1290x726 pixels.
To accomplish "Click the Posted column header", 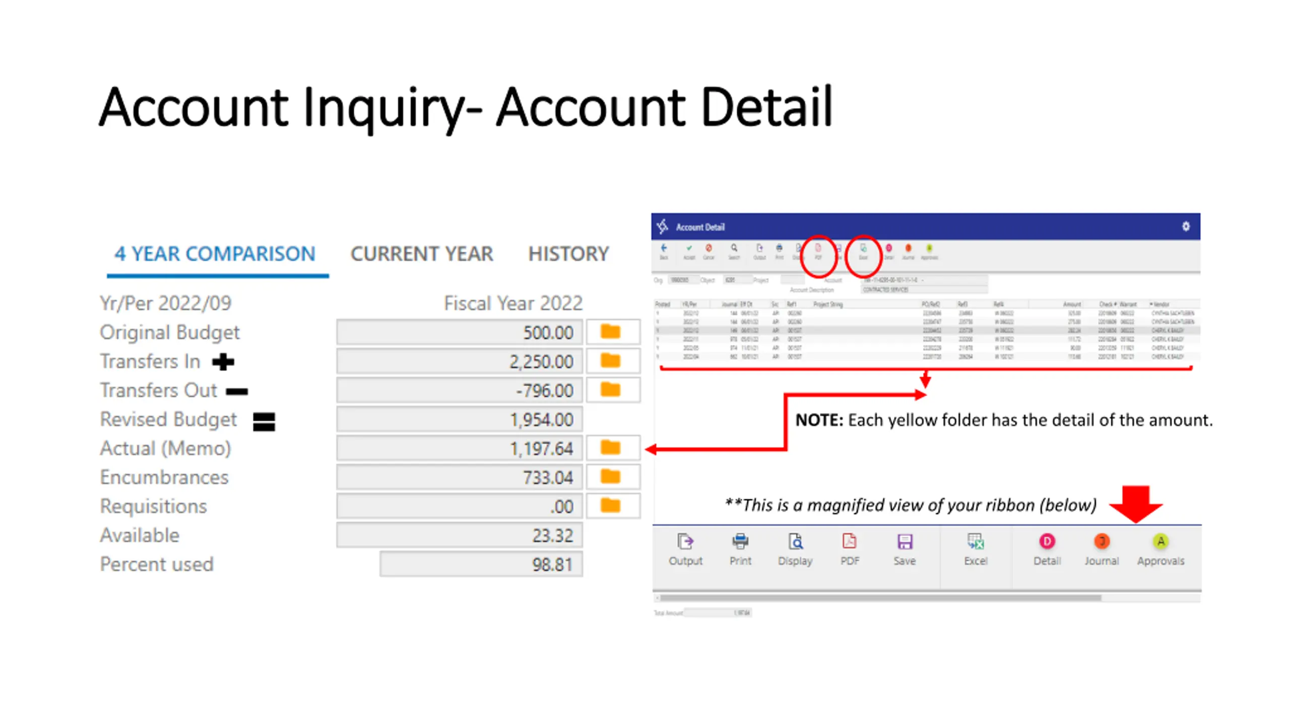I will click(662, 304).
